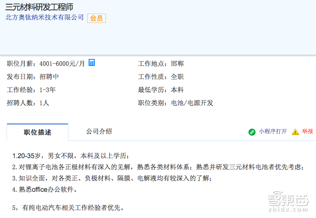The height and width of the screenshot is (218, 316).
Task: Click the 小程序打开 link
Action: pos(273,131)
